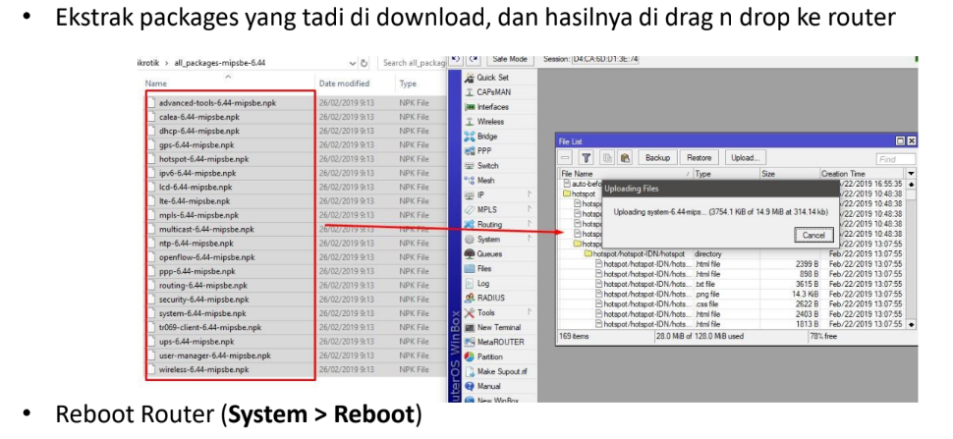The height and width of the screenshot is (439, 953).
Task: Select wireless-6.44-mipsbe.npk file
Action: [x=203, y=369]
